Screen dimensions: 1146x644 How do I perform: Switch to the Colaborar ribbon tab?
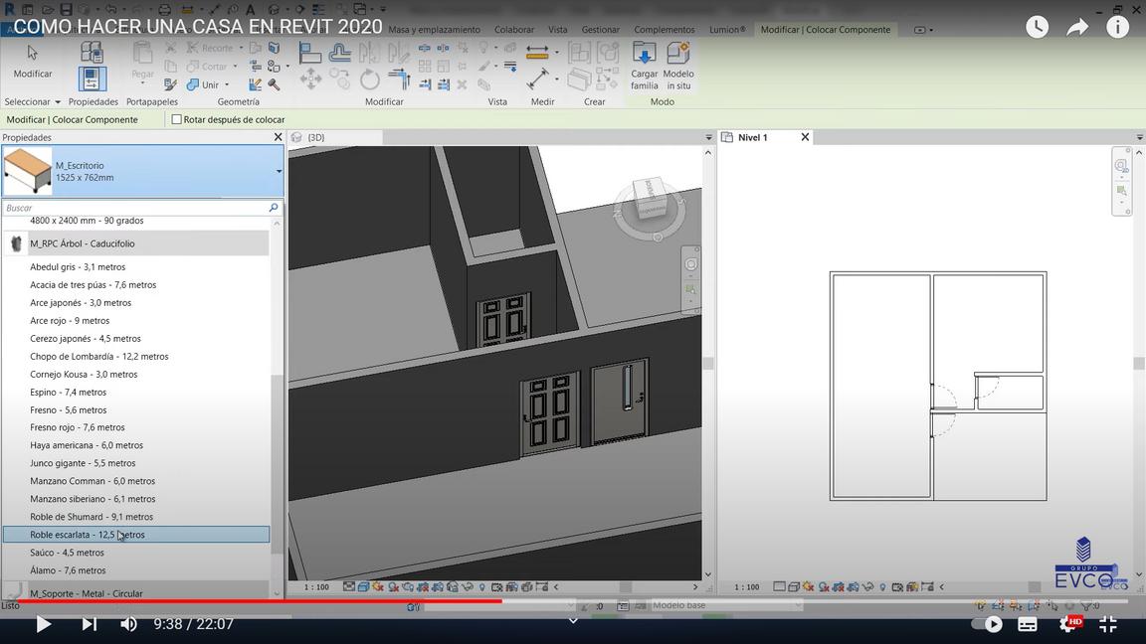tap(513, 30)
